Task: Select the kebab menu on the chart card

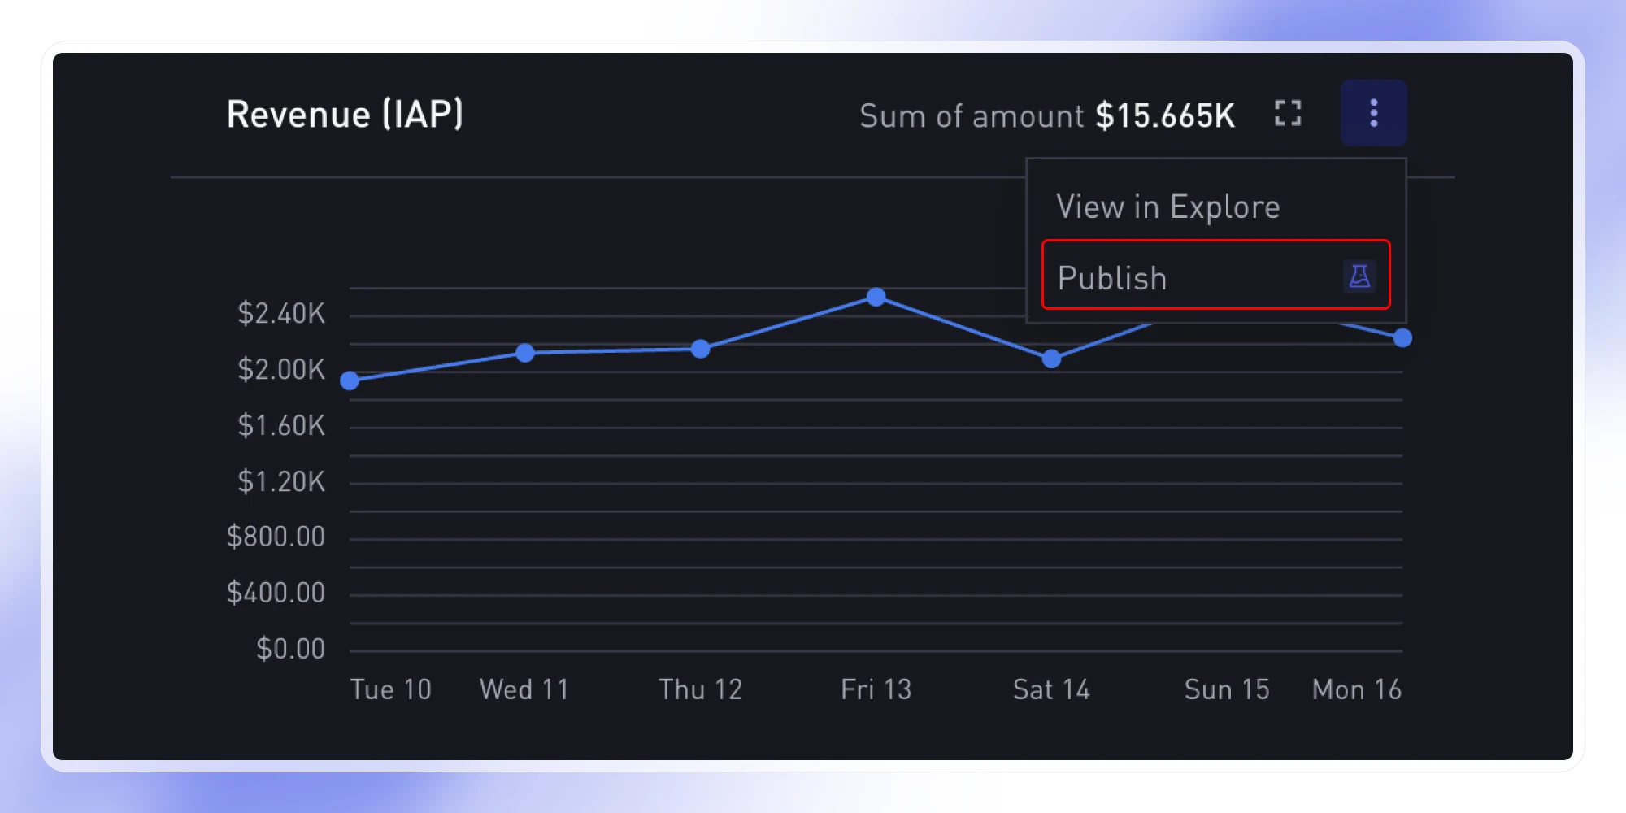Action: [x=1374, y=112]
